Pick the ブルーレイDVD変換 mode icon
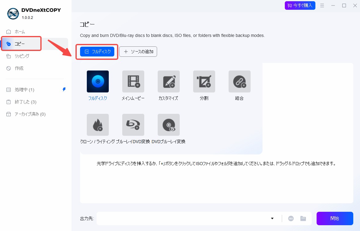 (133, 125)
